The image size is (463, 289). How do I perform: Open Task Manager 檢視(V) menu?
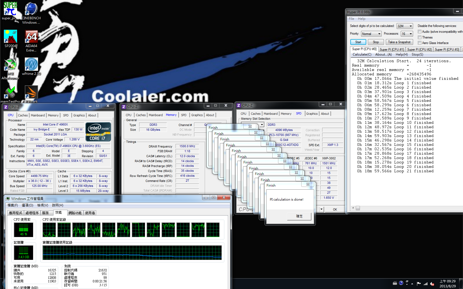click(43, 205)
